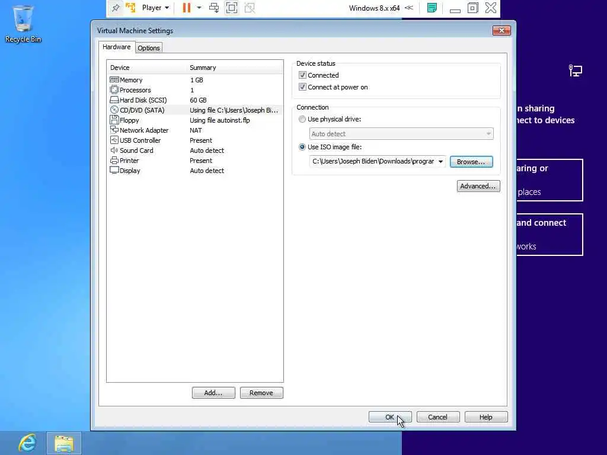
Task: Restore the VMware Player window
Action: pos(472,8)
